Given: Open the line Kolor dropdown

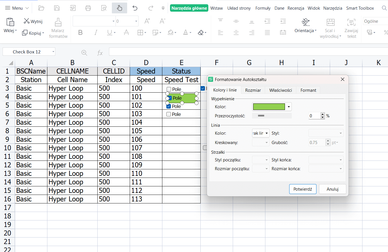Looking at the screenshot, I should [267, 133].
